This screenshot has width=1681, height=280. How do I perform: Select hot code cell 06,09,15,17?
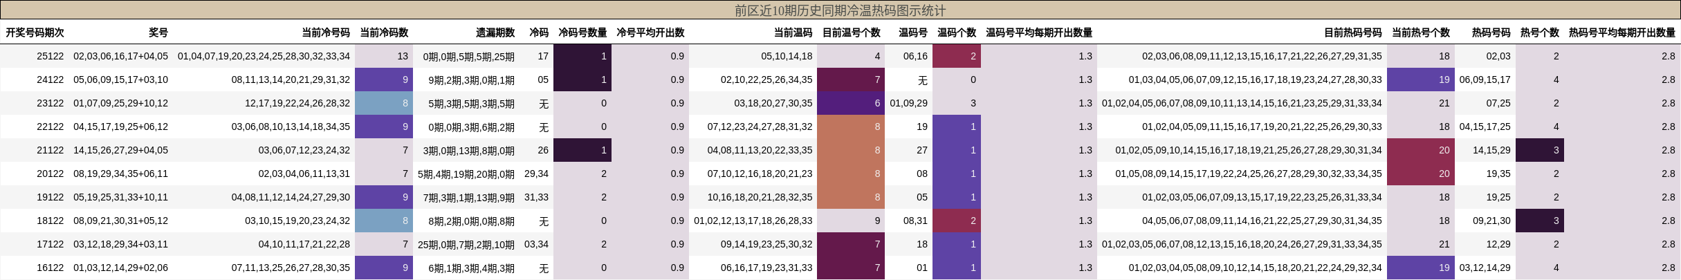[x=1485, y=80]
